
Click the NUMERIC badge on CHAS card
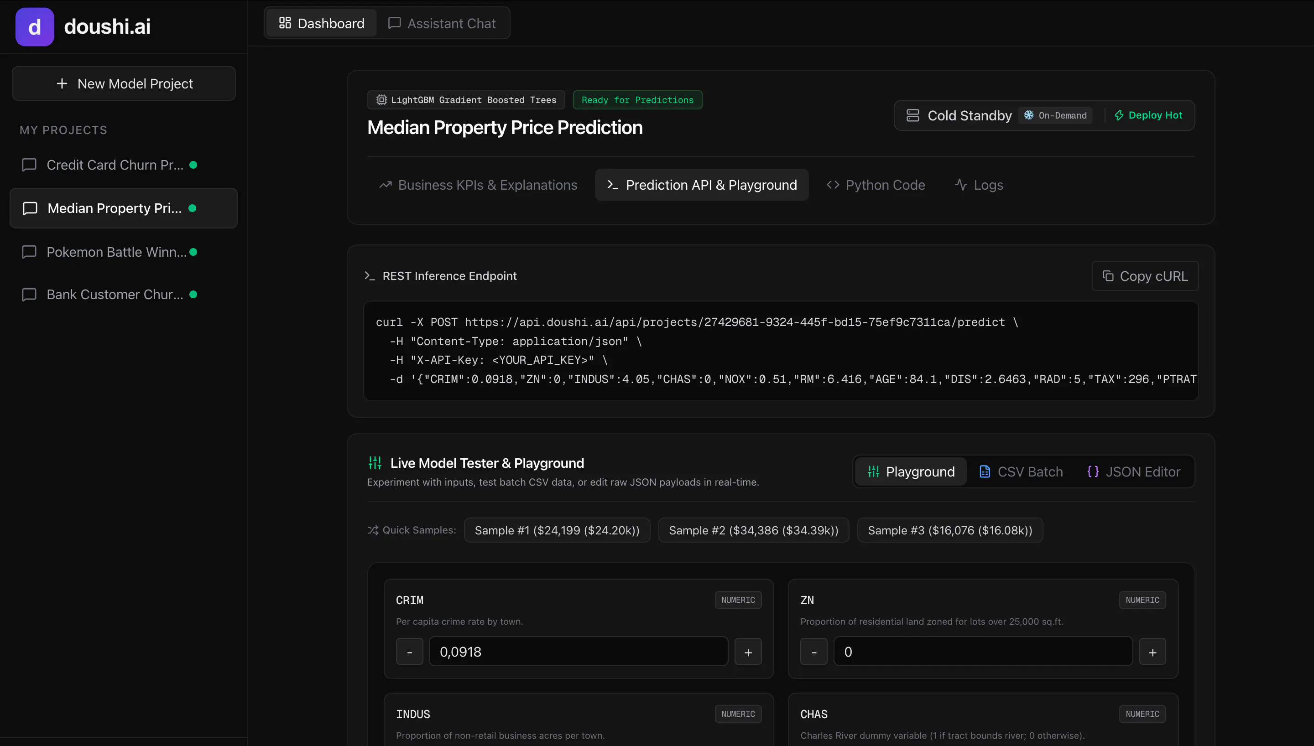point(1142,714)
